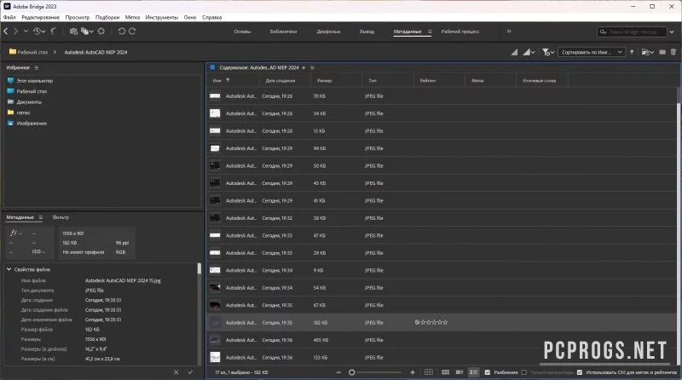This screenshot has height=380, width=682.
Task: Open Фильтр panel tab
Action: [x=61, y=217]
